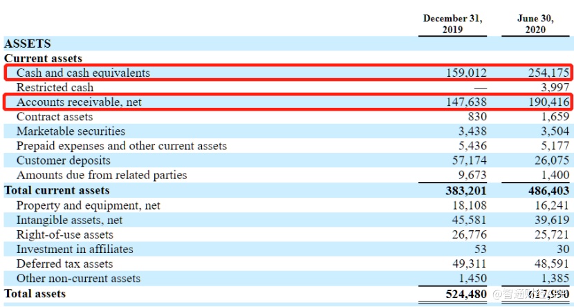Image resolution: width=574 pixels, height=307 pixels.
Task: Click the receivables value 147,638
Action: 466,102
